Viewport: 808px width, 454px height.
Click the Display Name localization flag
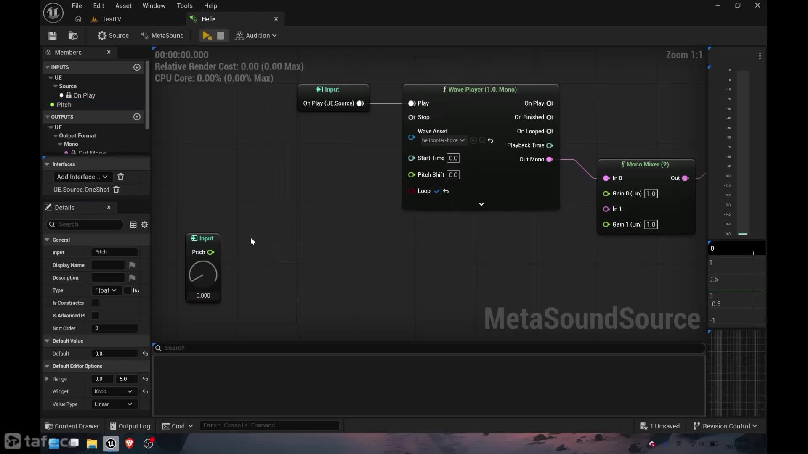(x=132, y=265)
